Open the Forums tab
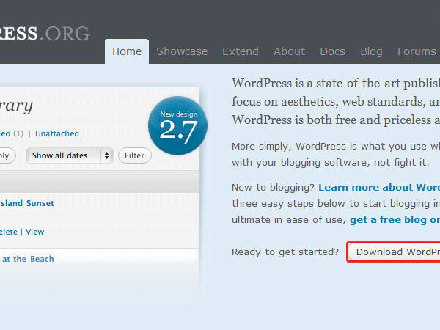440x330 pixels. [x=417, y=51]
